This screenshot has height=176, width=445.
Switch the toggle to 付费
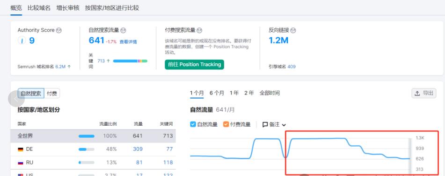click(52, 93)
